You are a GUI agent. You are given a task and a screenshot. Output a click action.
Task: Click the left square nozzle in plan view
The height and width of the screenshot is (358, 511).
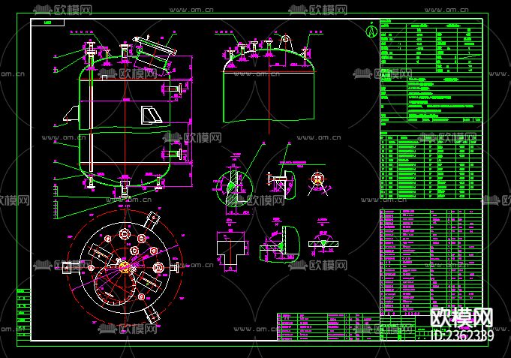(x=67, y=267)
